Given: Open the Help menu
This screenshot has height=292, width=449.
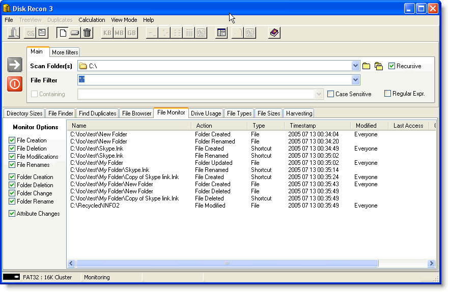Looking at the screenshot, I should 148,20.
